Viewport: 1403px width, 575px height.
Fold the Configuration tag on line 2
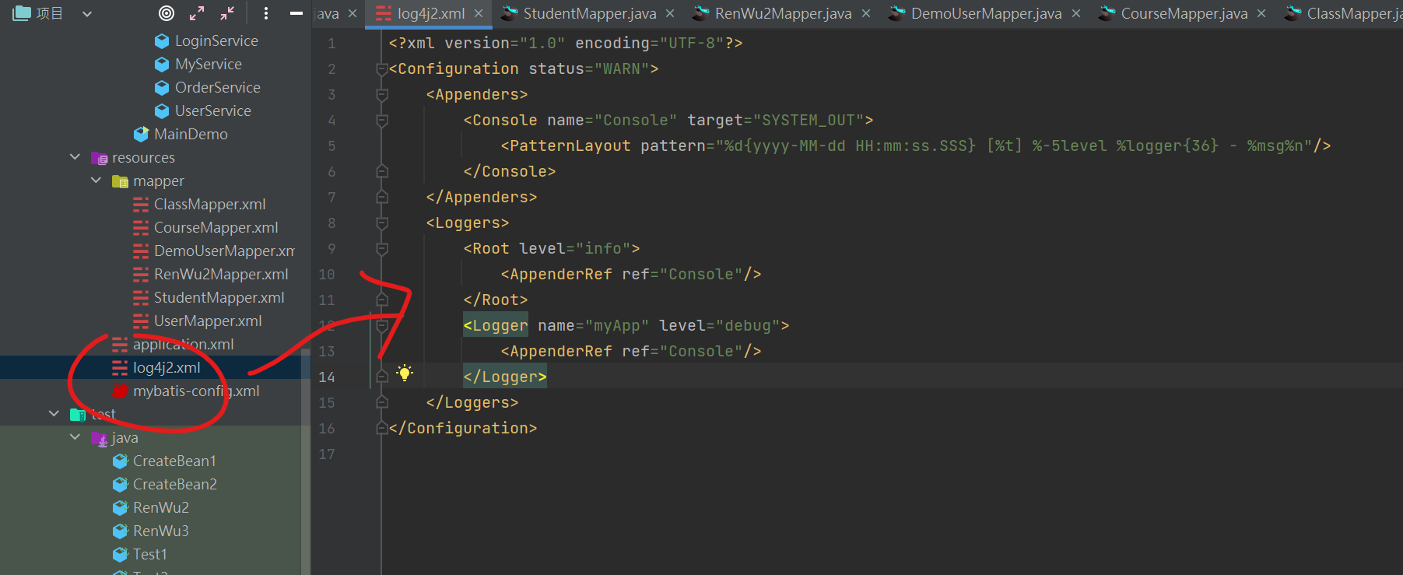[x=382, y=69]
